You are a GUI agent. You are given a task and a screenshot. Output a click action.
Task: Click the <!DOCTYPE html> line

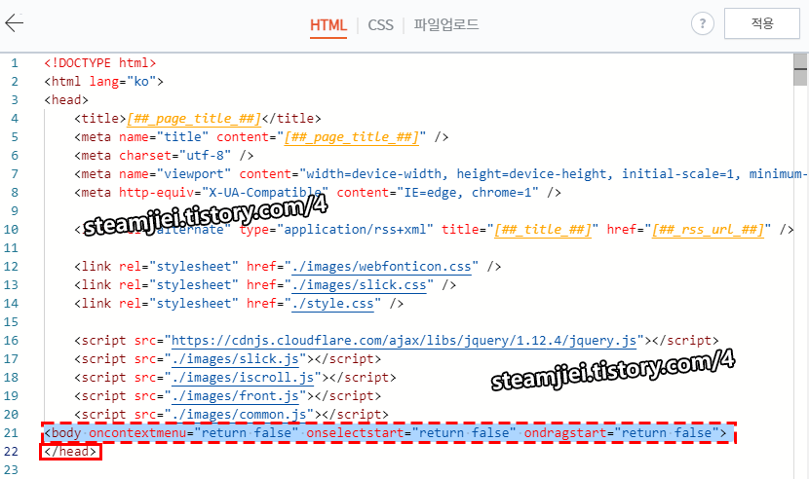coord(99,63)
